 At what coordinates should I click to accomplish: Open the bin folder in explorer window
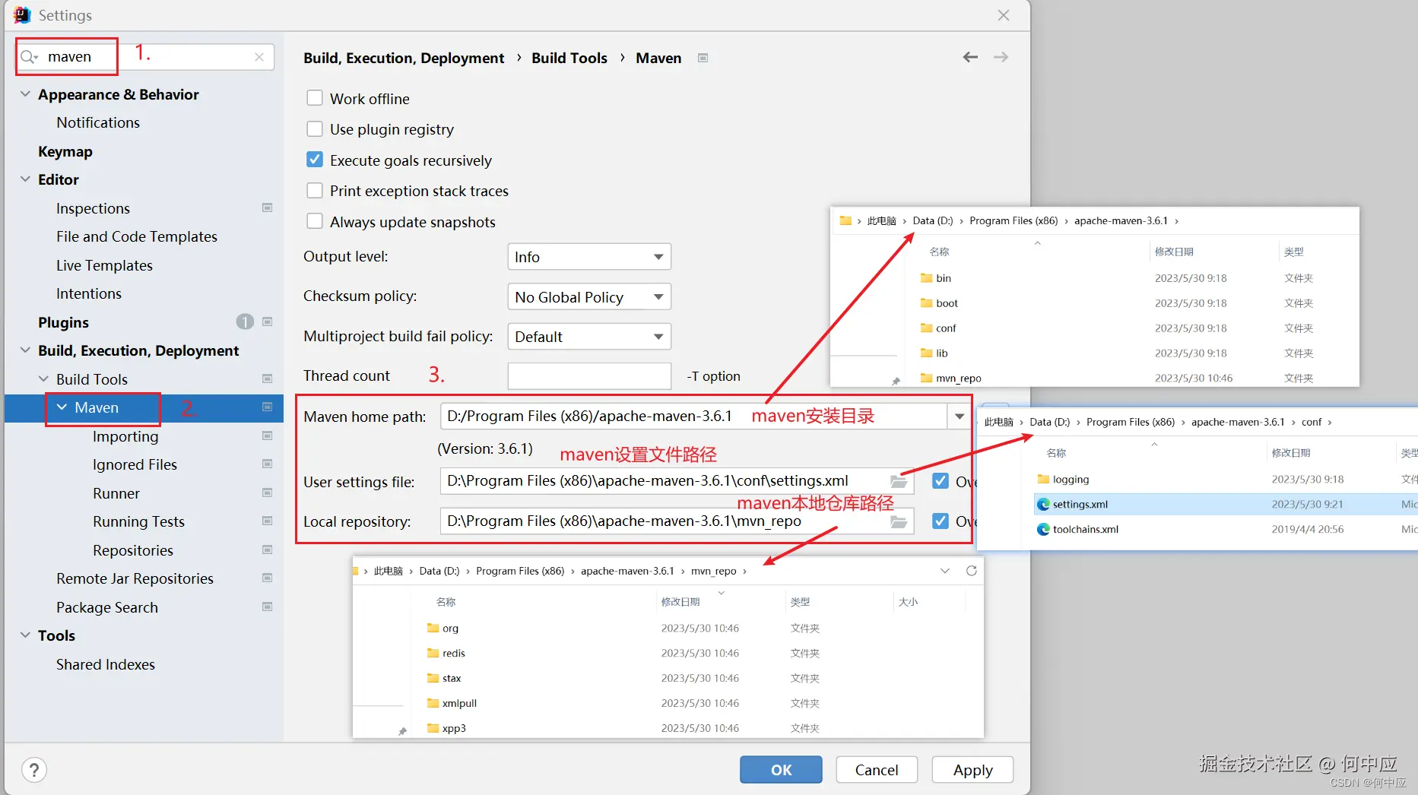pos(936,278)
